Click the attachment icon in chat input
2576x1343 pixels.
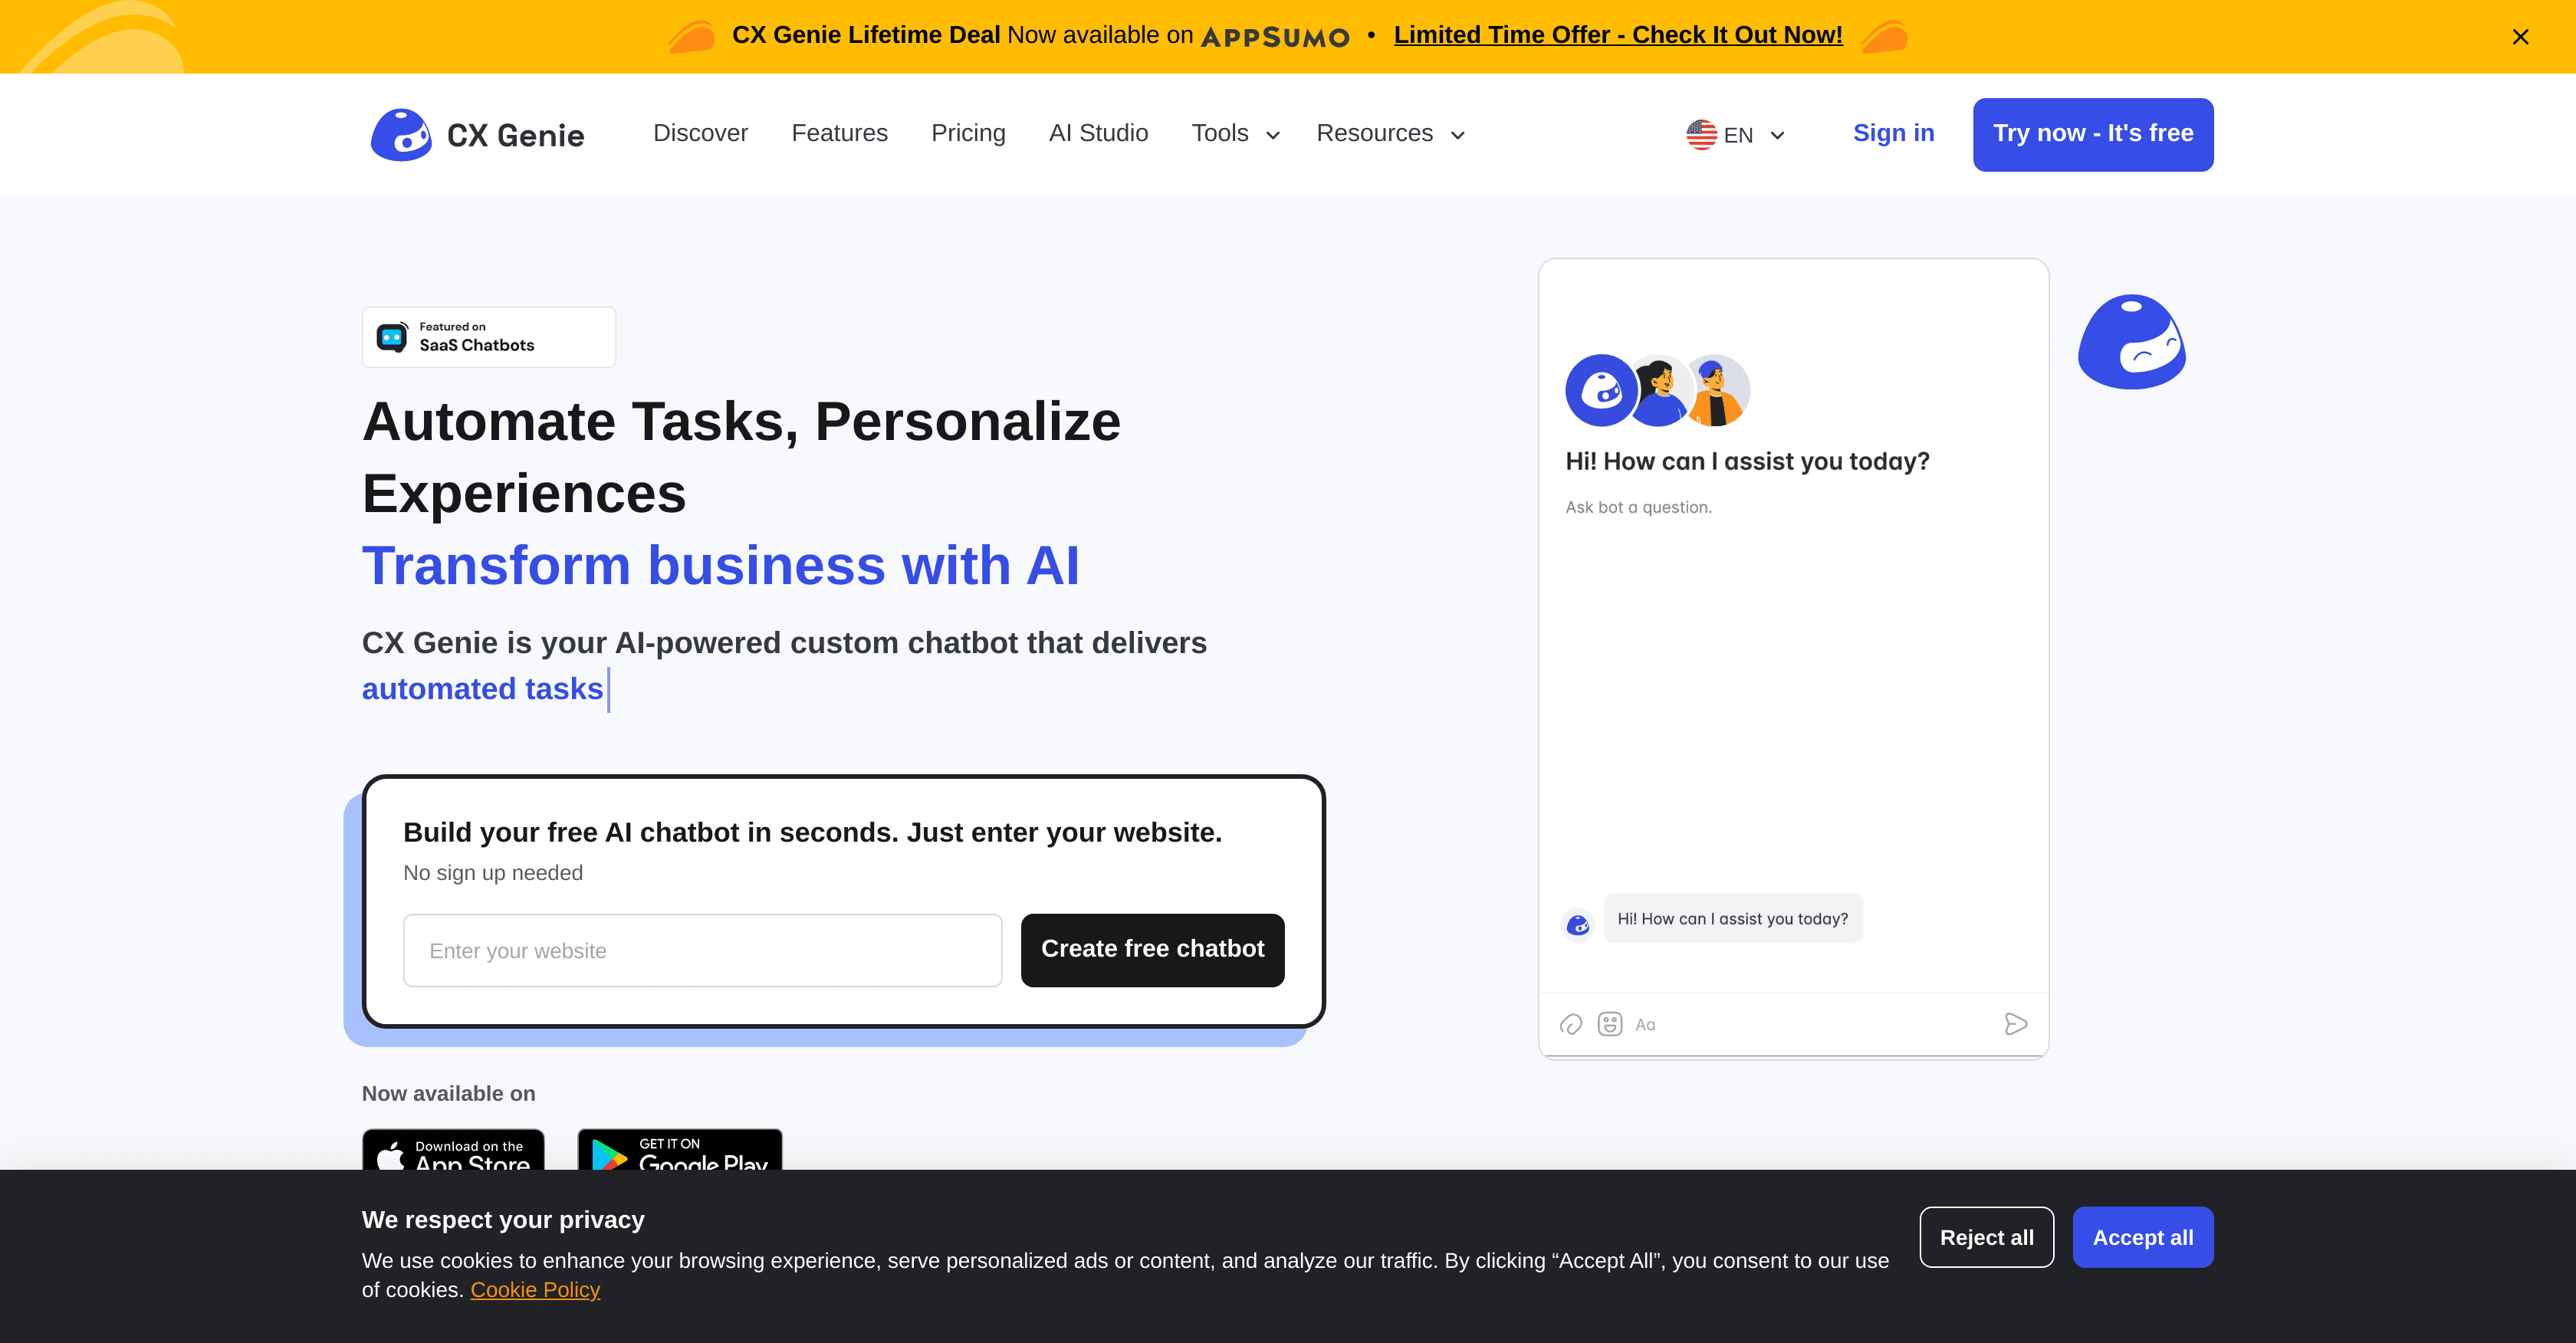pos(1571,1024)
